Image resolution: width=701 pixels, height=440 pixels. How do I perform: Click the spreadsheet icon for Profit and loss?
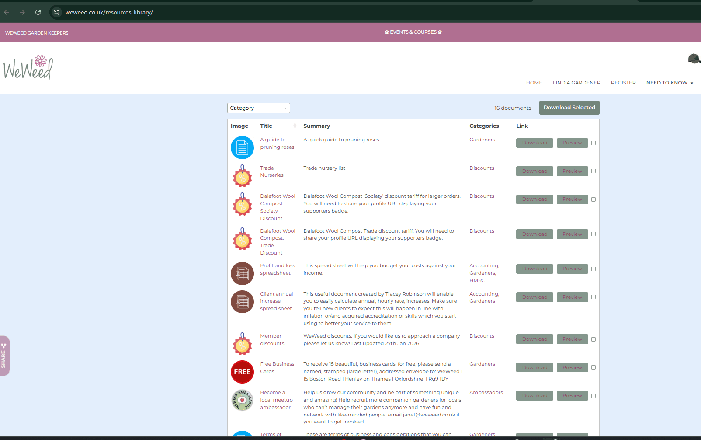242,273
